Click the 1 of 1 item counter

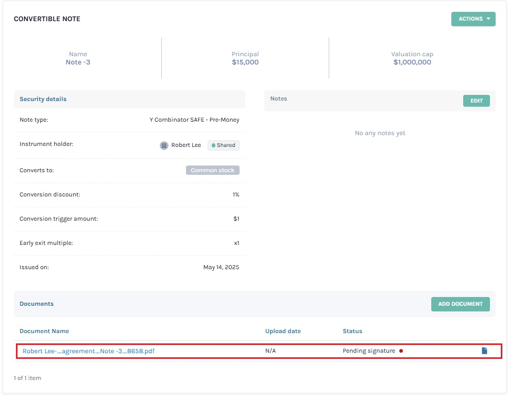pyautogui.click(x=27, y=378)
